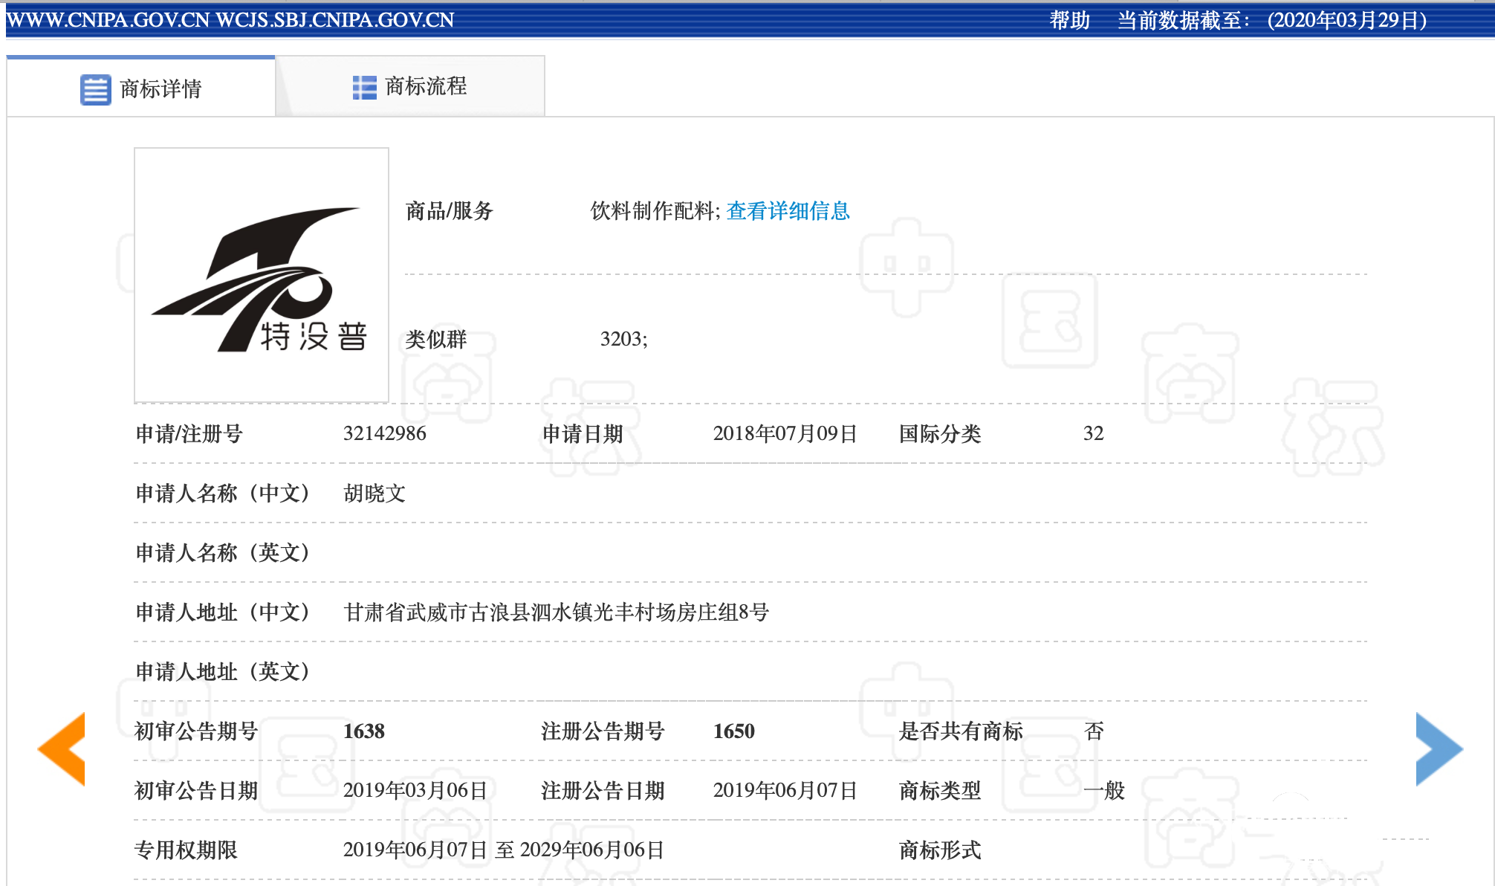Click the 国际分类 label
This screenshot has width=1495, height=886.
940,433
